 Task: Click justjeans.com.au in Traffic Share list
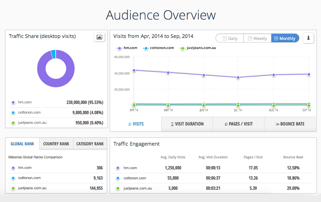coord(32,123)
